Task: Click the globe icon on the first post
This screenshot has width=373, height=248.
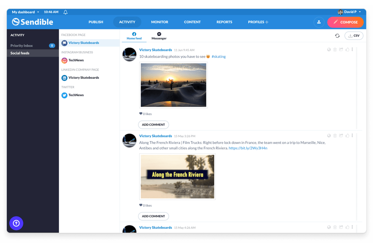Action: pos(329,49)
